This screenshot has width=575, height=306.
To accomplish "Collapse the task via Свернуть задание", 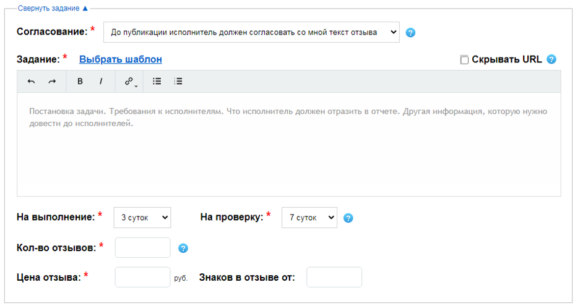I will (53, 8).
